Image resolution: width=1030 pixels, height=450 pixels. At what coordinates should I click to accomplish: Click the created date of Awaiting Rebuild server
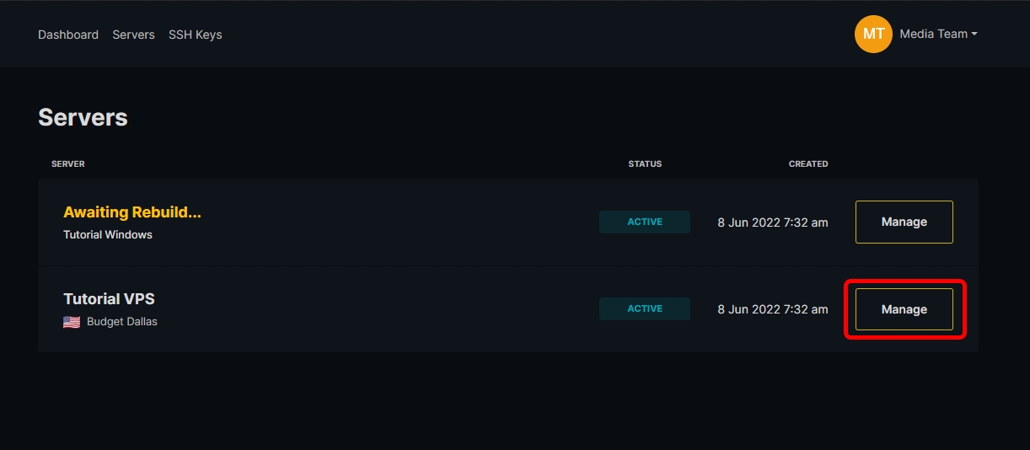[773, 222]
